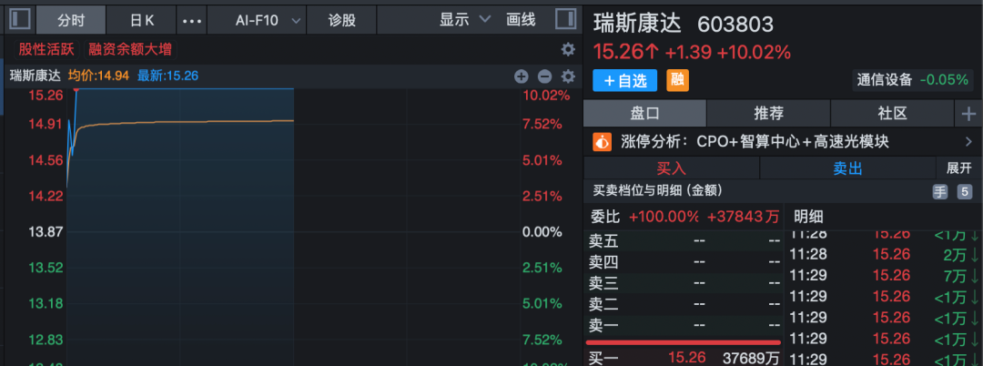Expand the AI-F10 dropdown
The width and height of the screenshot is (983, 366).
click(296, 21)
